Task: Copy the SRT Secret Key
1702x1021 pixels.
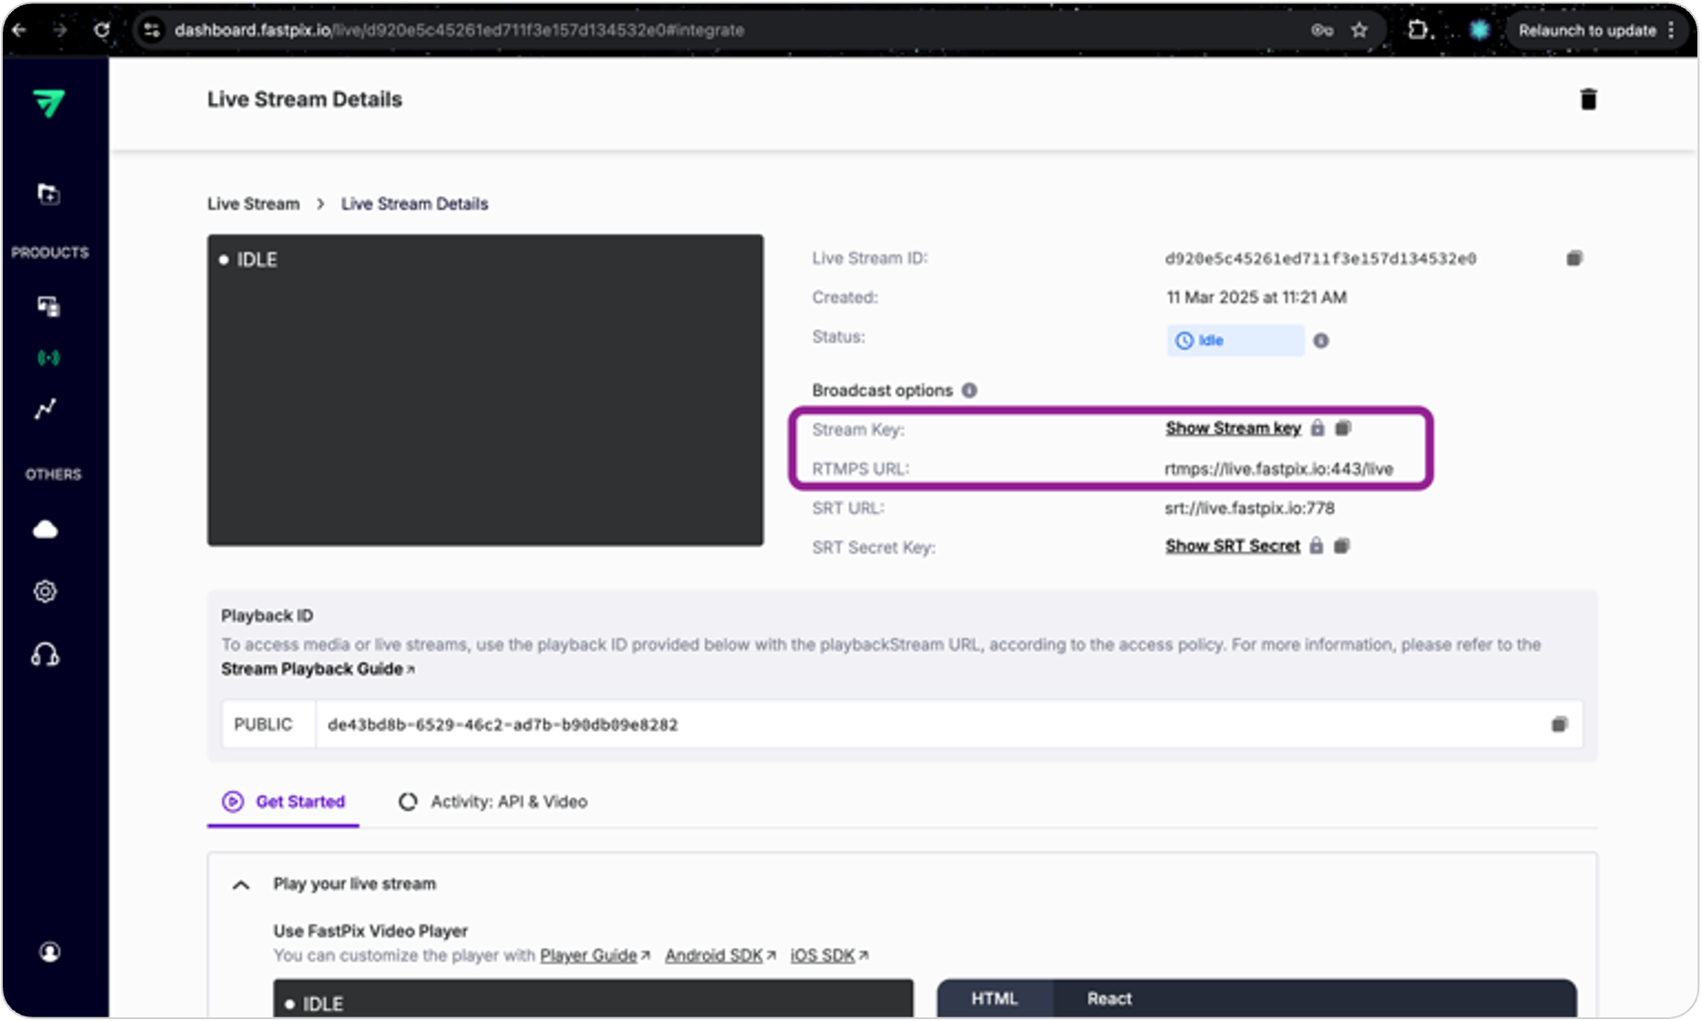Action: click(1342, 545)
